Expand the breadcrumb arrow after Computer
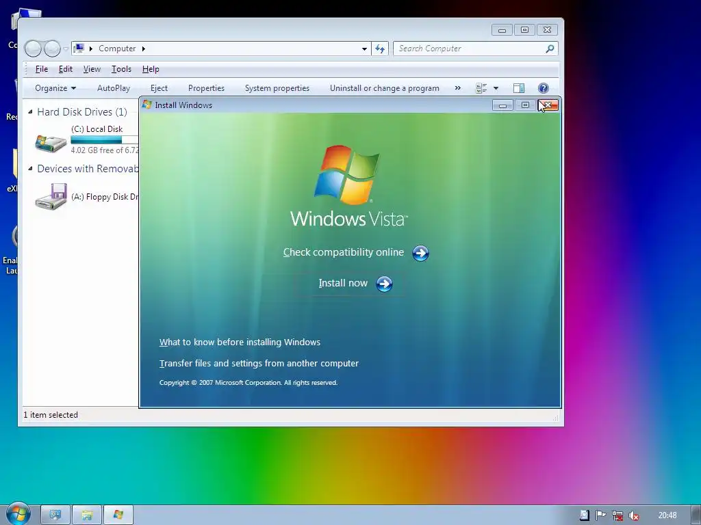 pyautogui.click(x=144, y=49)
